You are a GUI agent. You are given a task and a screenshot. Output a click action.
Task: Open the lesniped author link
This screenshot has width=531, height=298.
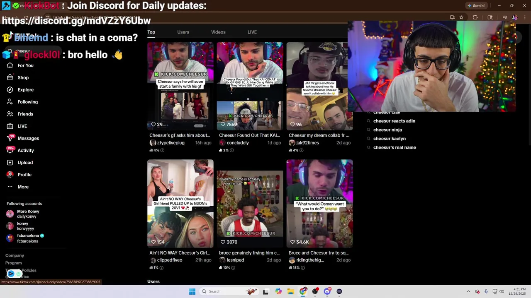pyautogui.click(x=235, y=260)
